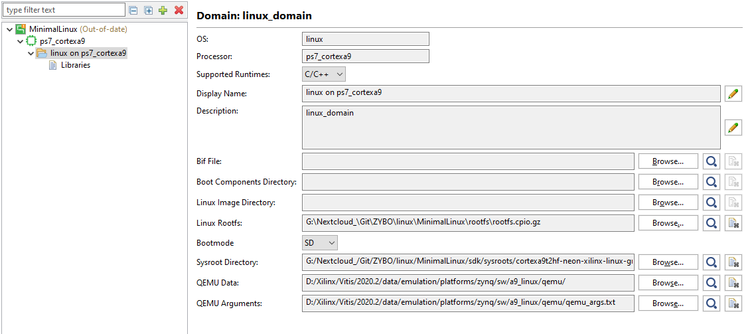Browse for QEMU Arguments file

coord(668,303)
